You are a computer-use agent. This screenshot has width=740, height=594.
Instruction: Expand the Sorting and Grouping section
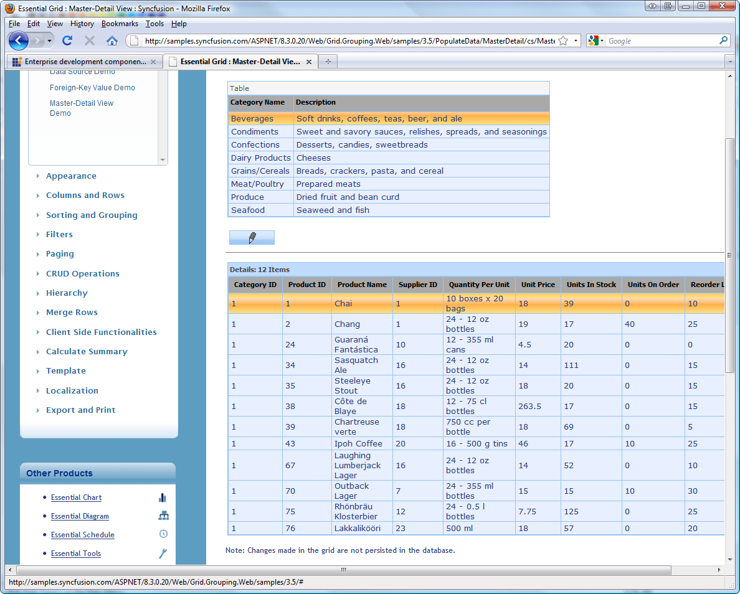click(92, 215)
